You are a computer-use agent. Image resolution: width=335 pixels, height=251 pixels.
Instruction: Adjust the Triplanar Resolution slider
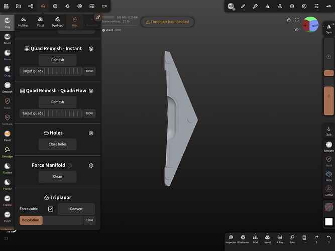coord(51,220)
